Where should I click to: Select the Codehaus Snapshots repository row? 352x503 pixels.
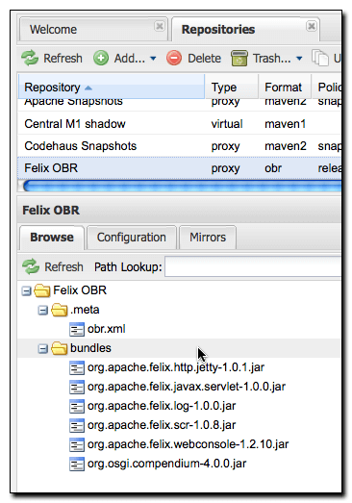[180, 146]
